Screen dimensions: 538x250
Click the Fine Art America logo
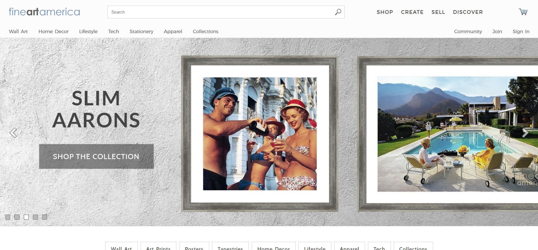(x=44, y=12)
